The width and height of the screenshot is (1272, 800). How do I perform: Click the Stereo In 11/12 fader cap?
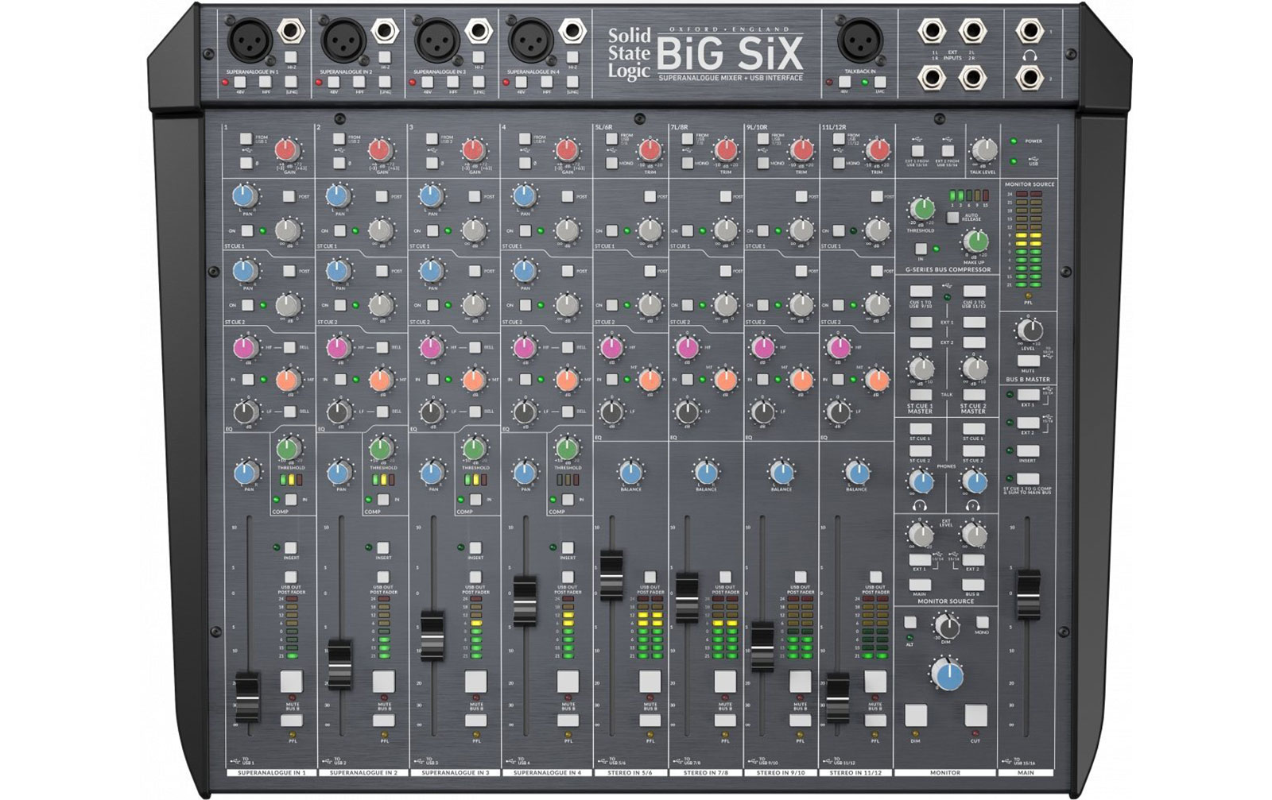tap(837, 697)
